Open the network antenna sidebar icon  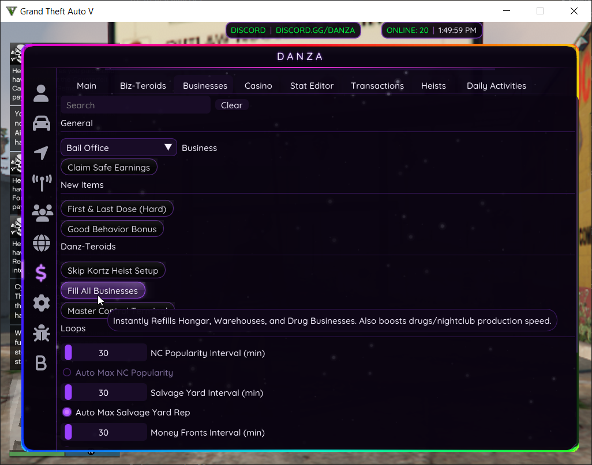click(x=42, y=183)
